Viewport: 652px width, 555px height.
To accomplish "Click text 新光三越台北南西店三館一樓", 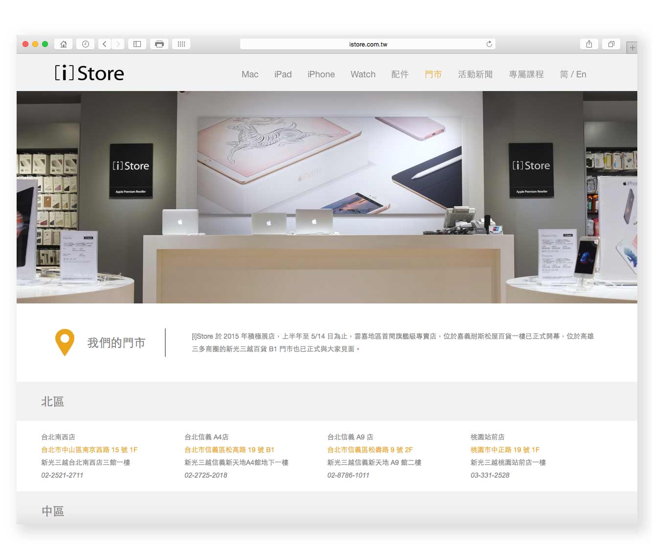I will [x=86, y=462].
